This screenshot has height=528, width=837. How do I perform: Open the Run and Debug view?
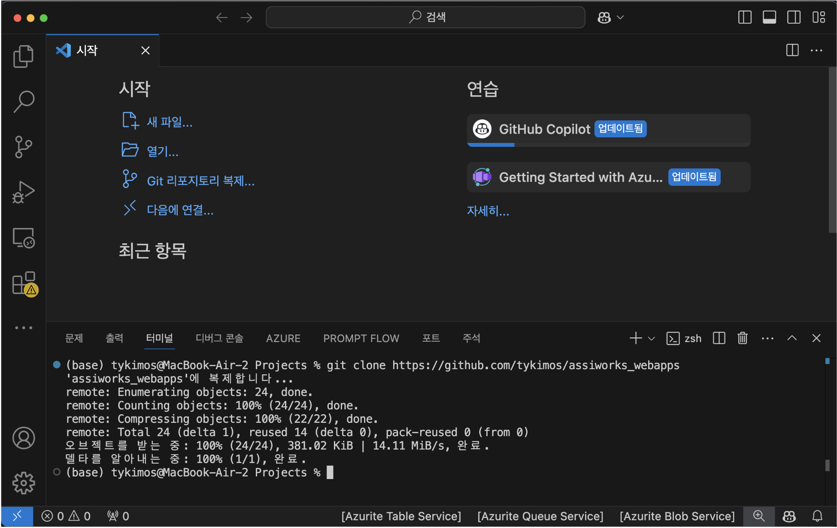click(x=23, y=192)
